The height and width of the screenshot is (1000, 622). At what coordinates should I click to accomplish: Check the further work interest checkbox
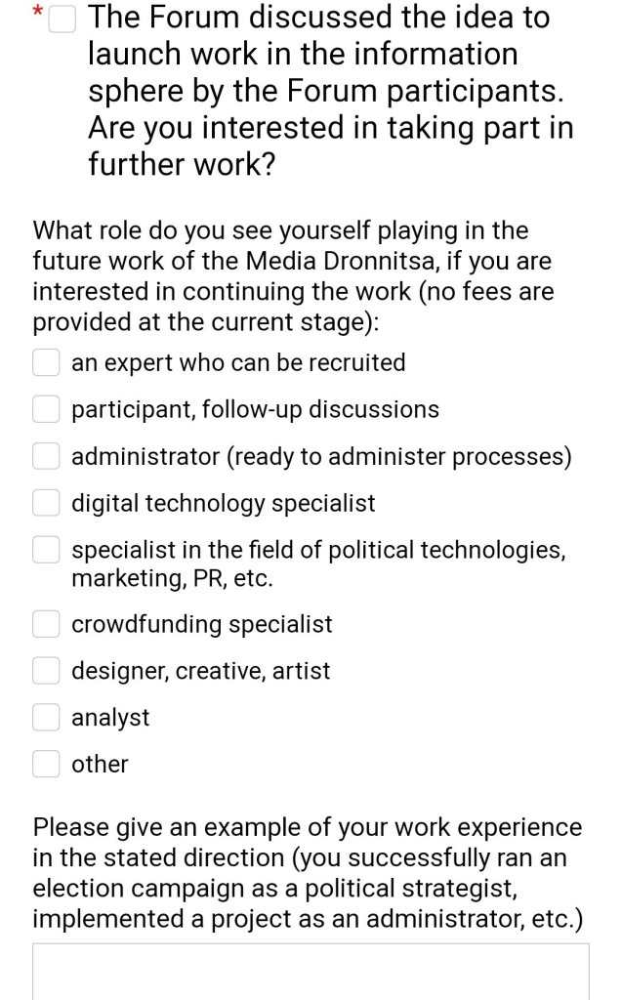point(62,18)
